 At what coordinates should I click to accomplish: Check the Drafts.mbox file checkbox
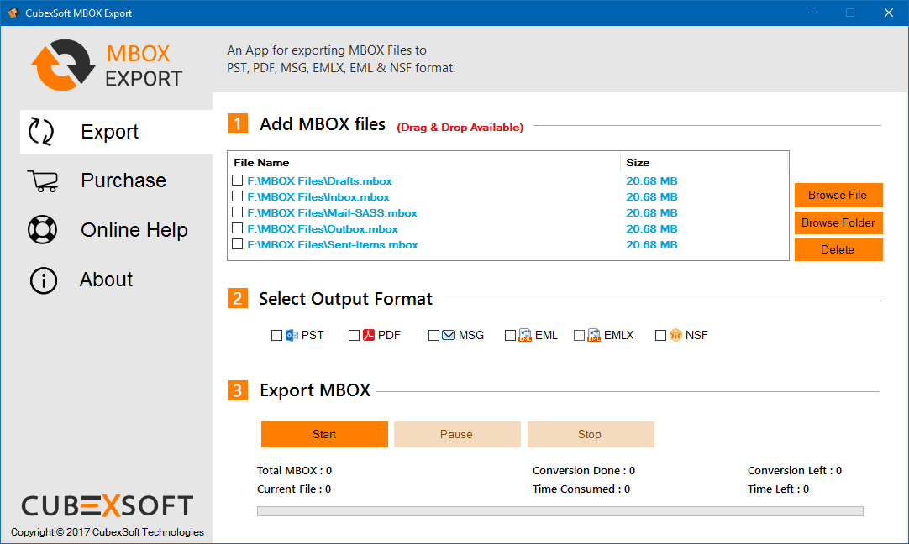[237, 180]
